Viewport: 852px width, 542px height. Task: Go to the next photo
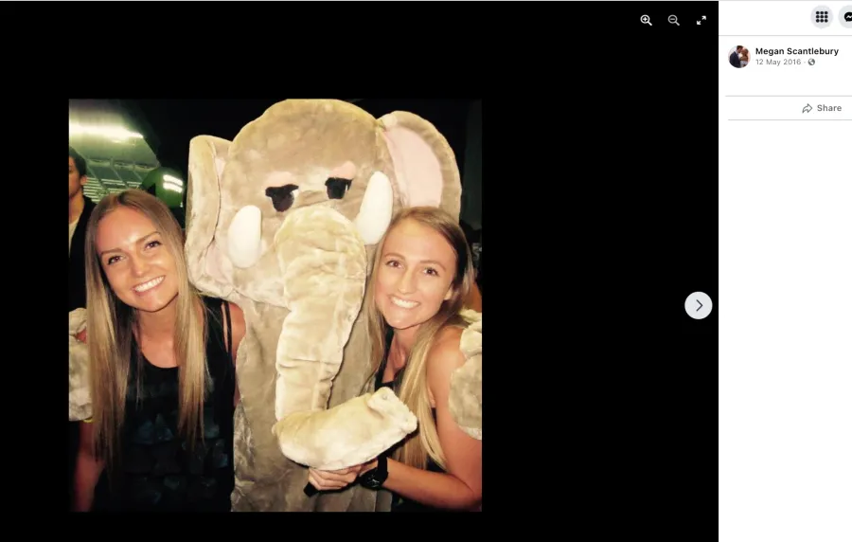(x=699, y=305)
